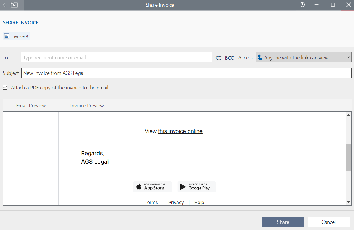Open the 'this invoice online' link

(x=180, y=131)
